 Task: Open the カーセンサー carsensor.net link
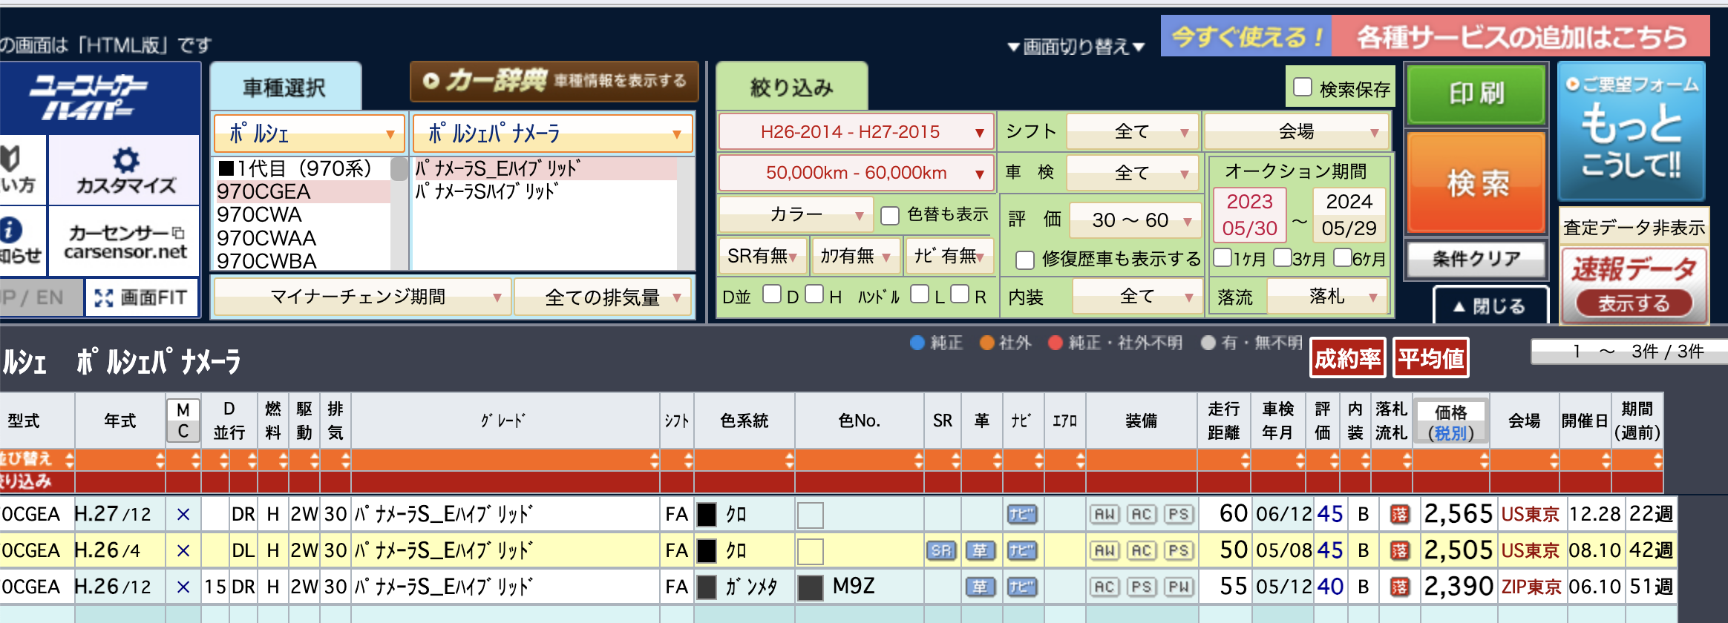pos(125,242)
